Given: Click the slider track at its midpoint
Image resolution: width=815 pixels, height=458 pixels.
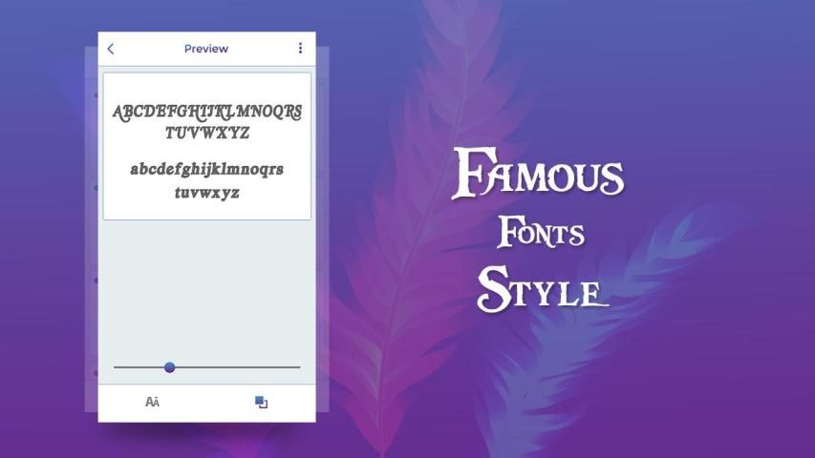Looking at the screenshot, I should pos(207,366).
